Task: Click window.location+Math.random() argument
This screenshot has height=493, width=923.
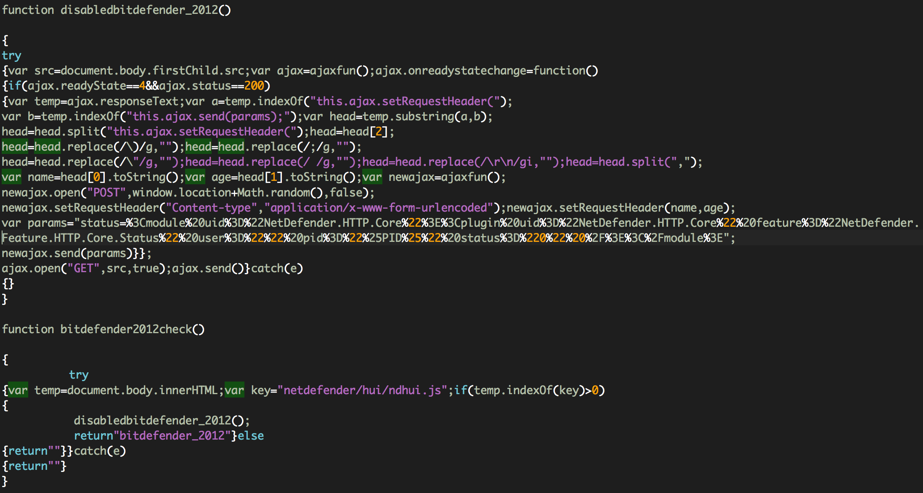Action: [x=228, y=193]
